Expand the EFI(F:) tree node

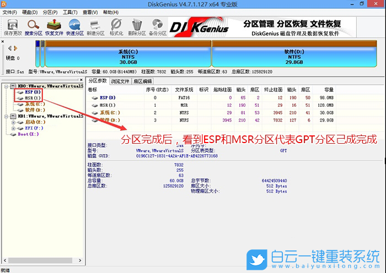(13, 128)
